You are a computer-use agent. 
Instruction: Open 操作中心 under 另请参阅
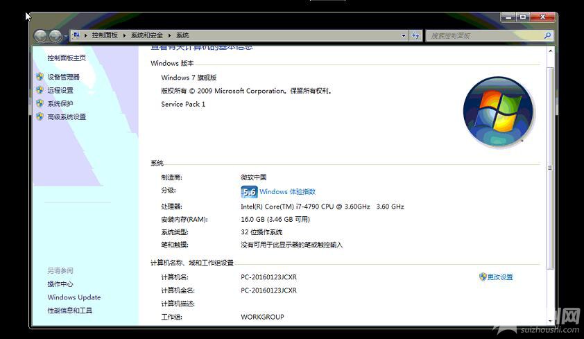[60, 284]
